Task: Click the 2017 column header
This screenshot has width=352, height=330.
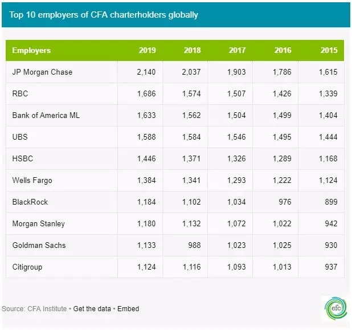Action: tap(238, 50)
